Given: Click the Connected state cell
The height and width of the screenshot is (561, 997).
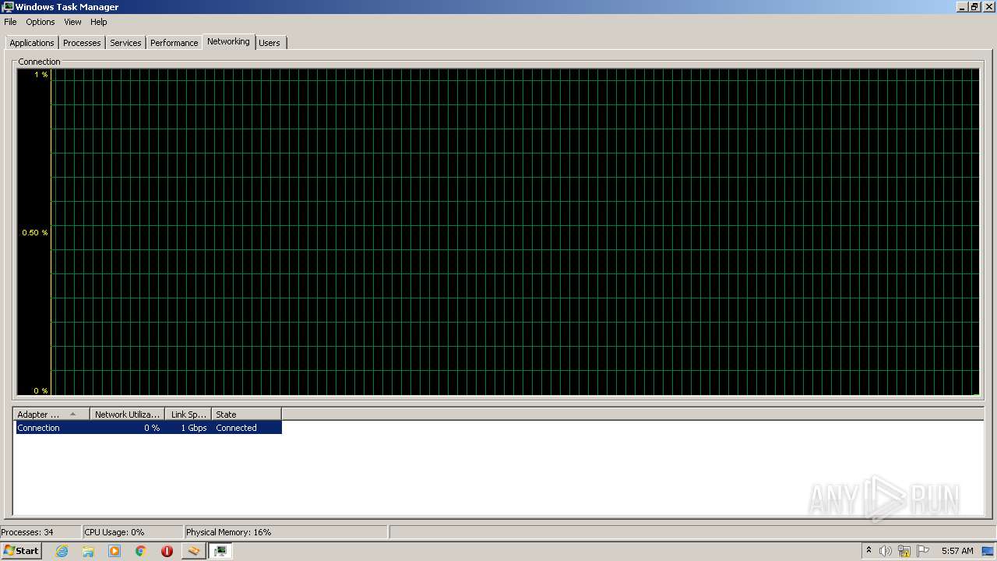Looking at the screenshot, I should (237, 428).
